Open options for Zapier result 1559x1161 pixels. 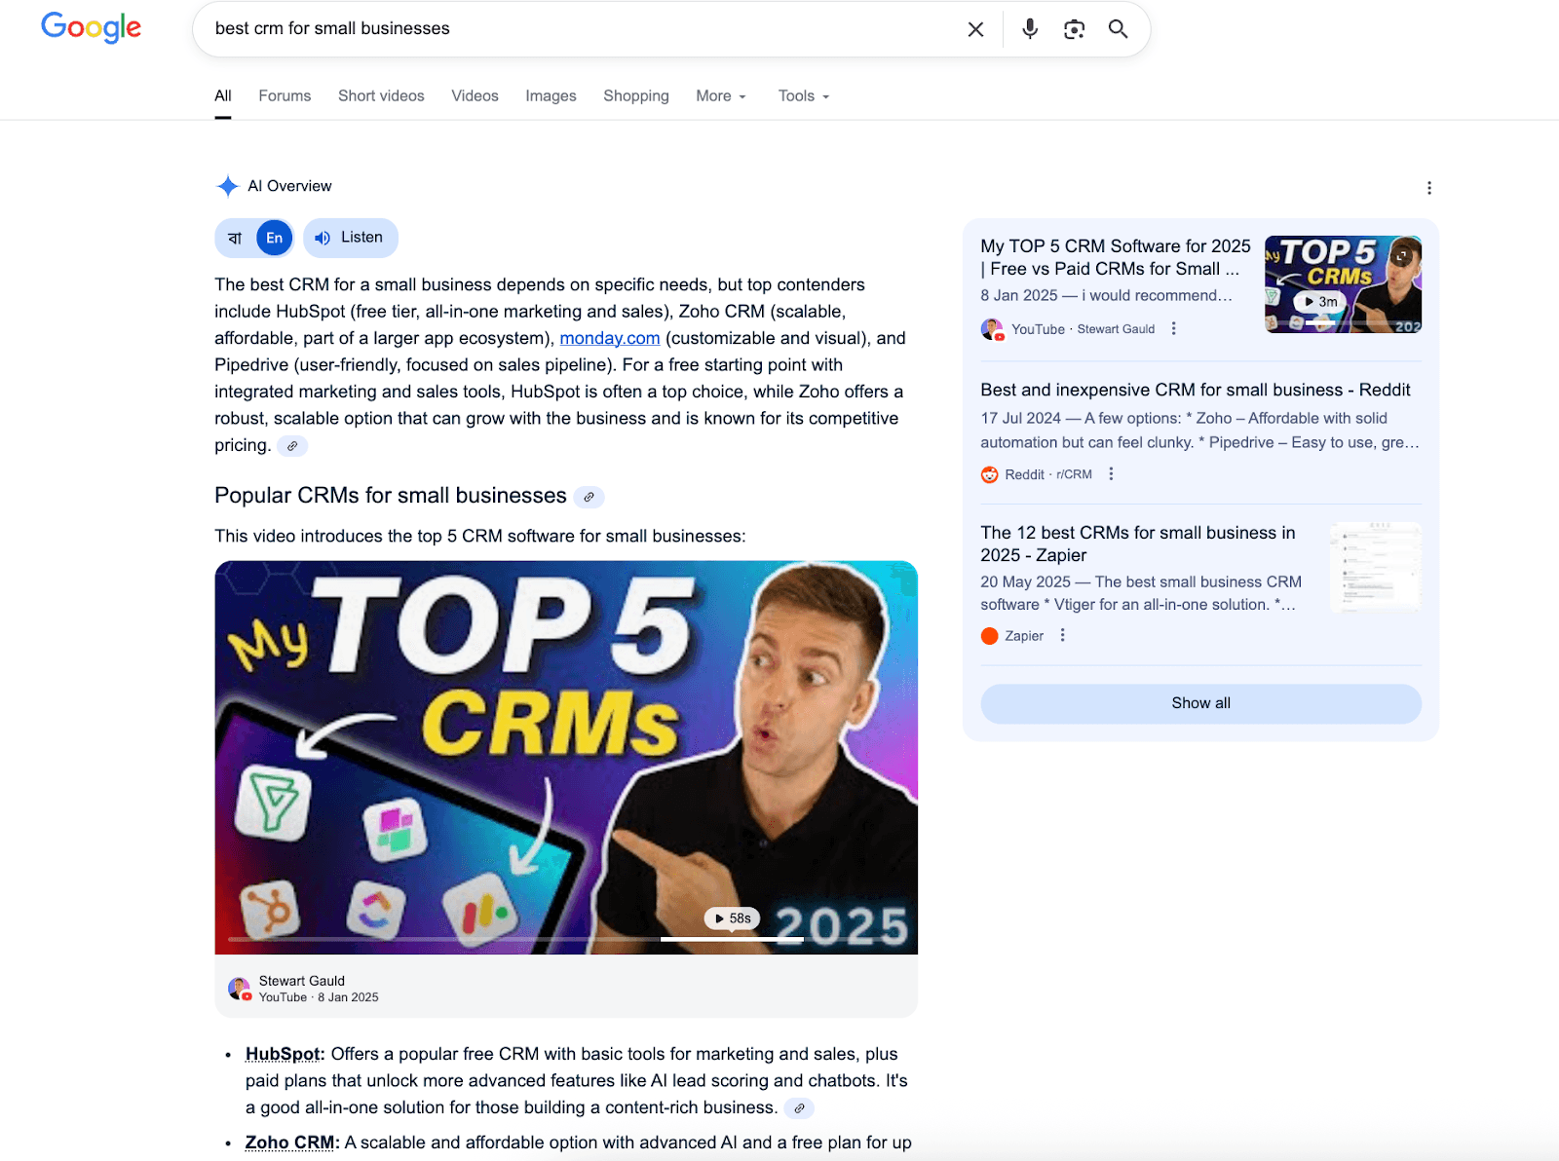(1062, 636)
